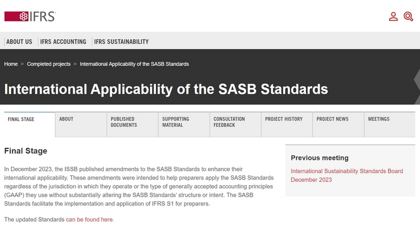The image size is (420, 232).
Task: Open the search magnifier icon
Action: tap(408, 16)
